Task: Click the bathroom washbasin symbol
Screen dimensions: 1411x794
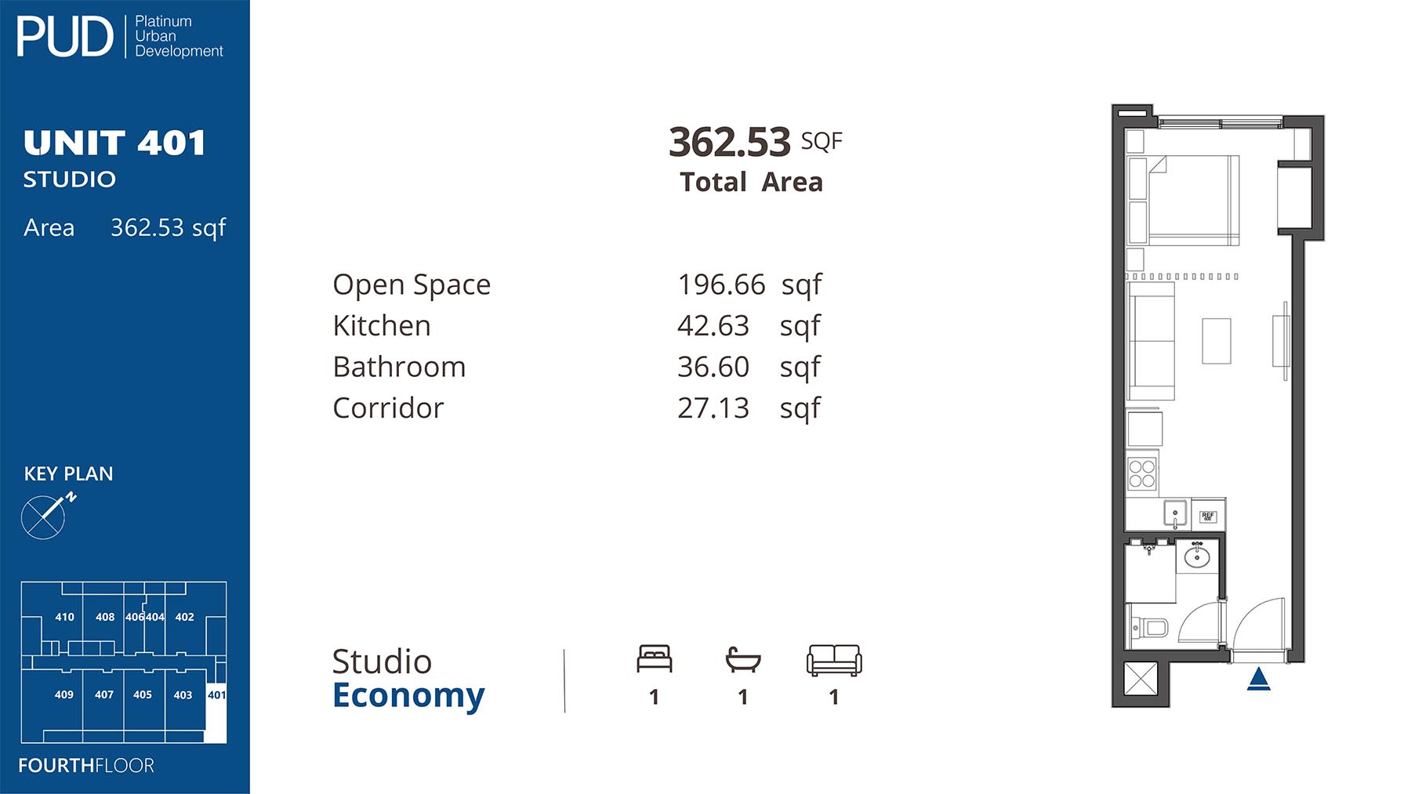Action: (x=1197, y=557)
